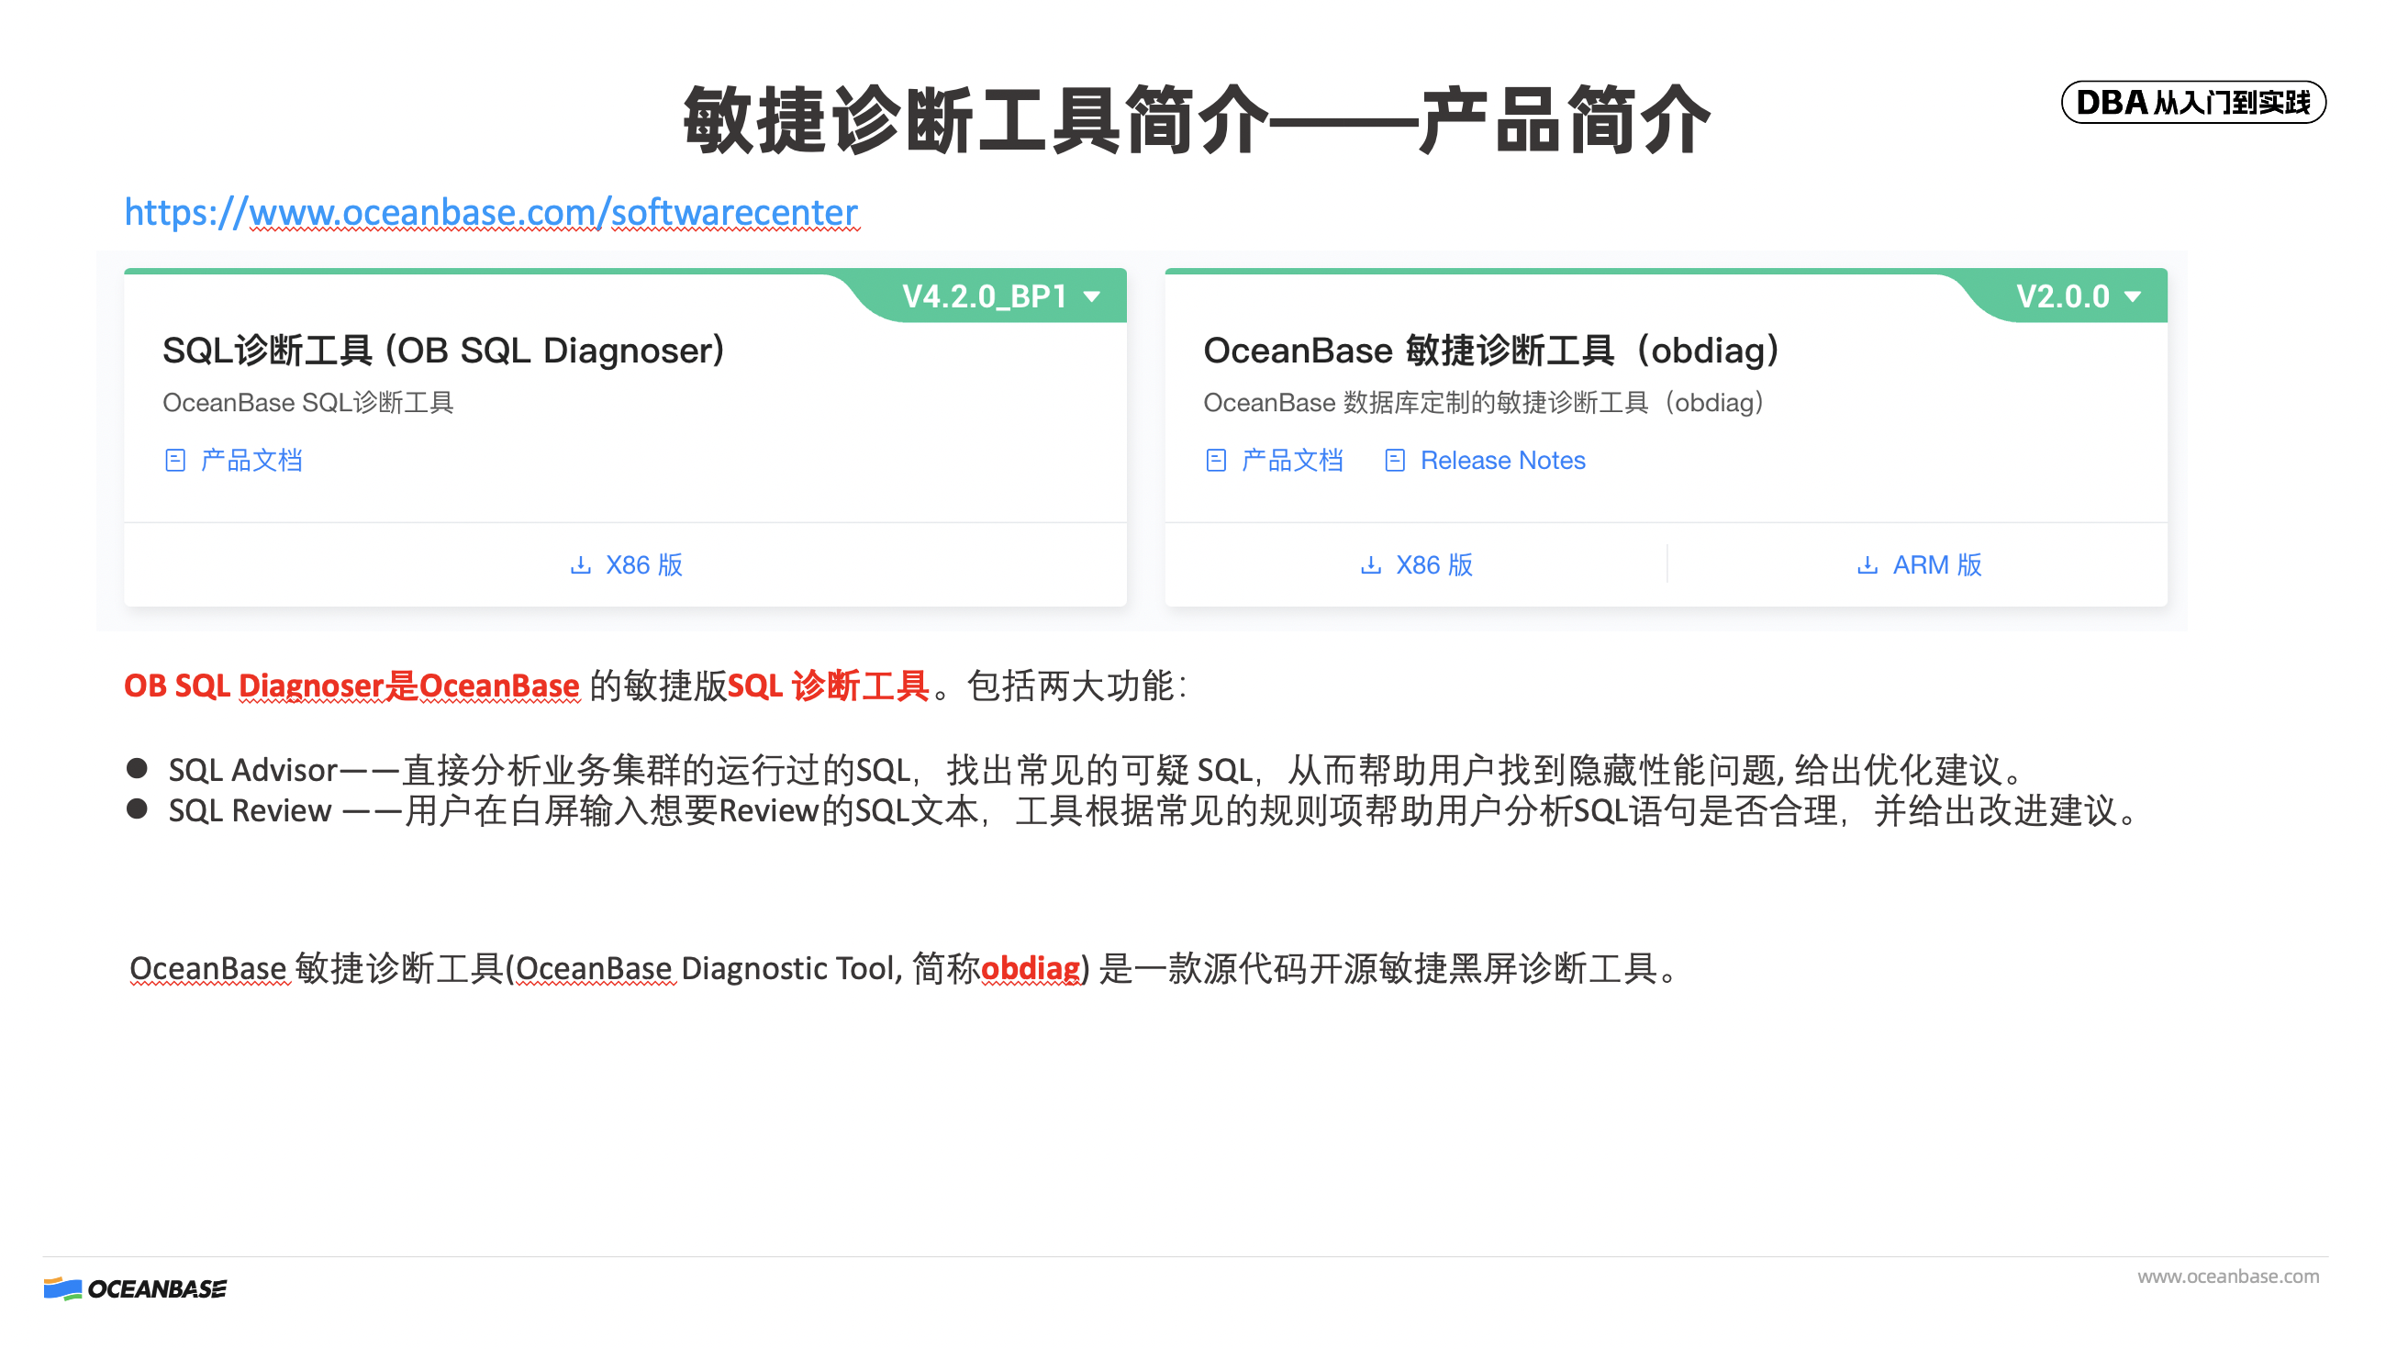Click the SQL诊断工具 (OB SQL Diagnoser) title
This screenshot has height=1349, width=2397.
click(445, 351)
